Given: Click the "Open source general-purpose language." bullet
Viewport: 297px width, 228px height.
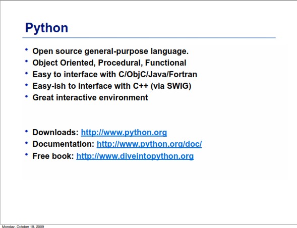Looking at the screenshot, I should [110, 51].
